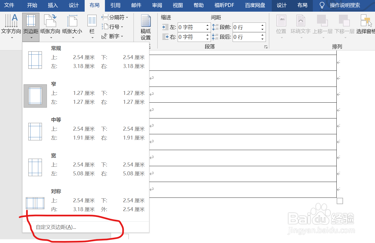Switch to the 福昕PDF tab

[x=224, y=5]
